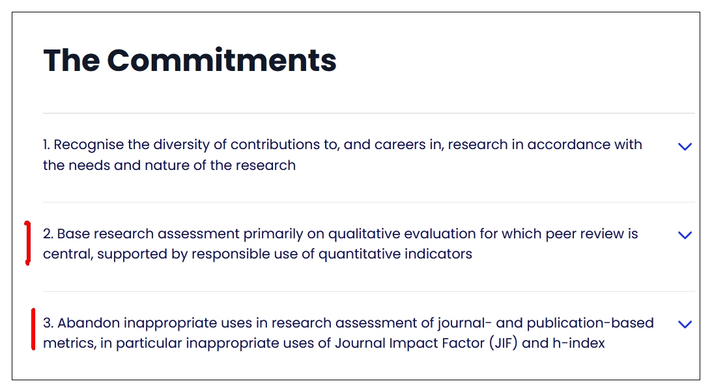Image resolution: width=712 pixels, height=392 pixels.
Task: Click the number '2.' of the second commitment
Action: (48, 234)
